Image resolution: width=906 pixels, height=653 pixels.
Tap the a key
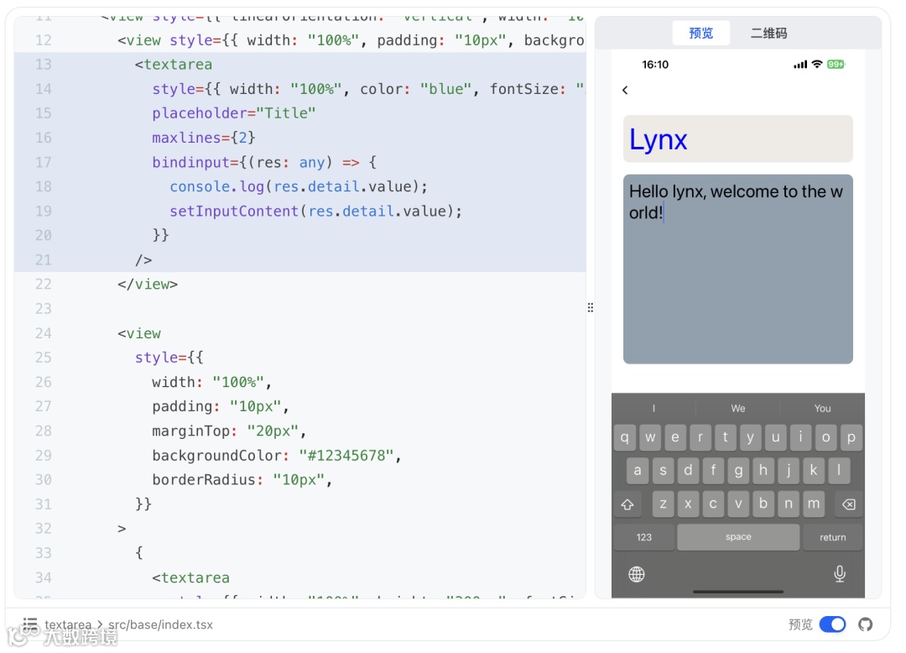tap(638, 470)
